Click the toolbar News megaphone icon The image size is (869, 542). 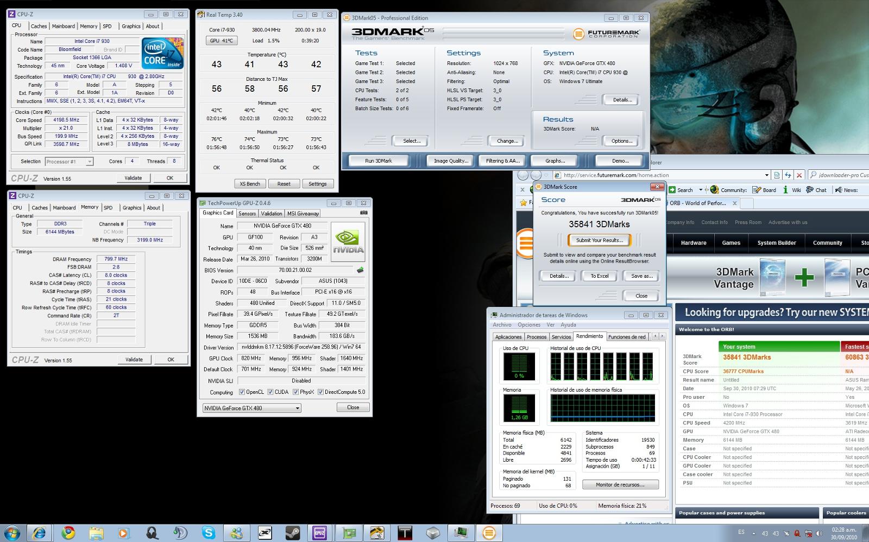pyautogui.click(x=839, y=190)
